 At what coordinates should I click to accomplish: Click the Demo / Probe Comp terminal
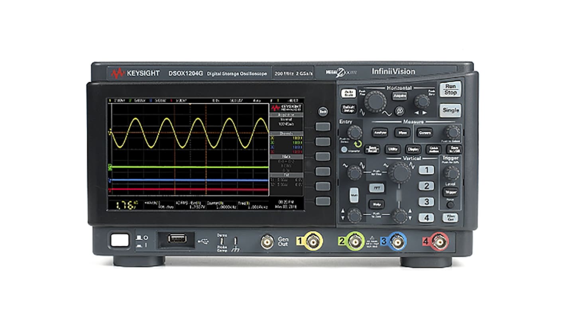[222, 241]
